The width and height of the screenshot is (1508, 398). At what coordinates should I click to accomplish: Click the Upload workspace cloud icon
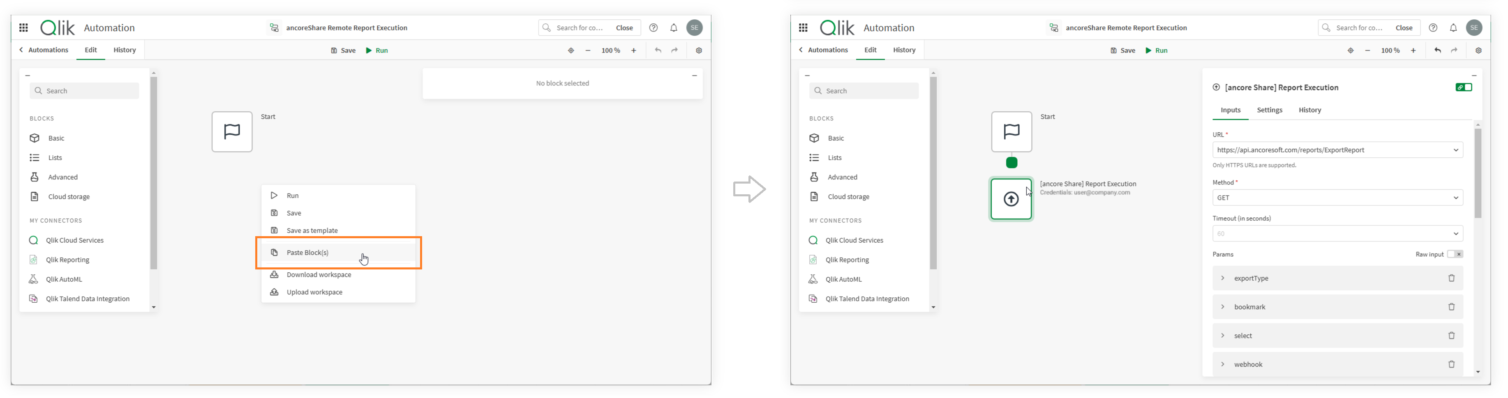pyautogui.click(x=274, y=292)
